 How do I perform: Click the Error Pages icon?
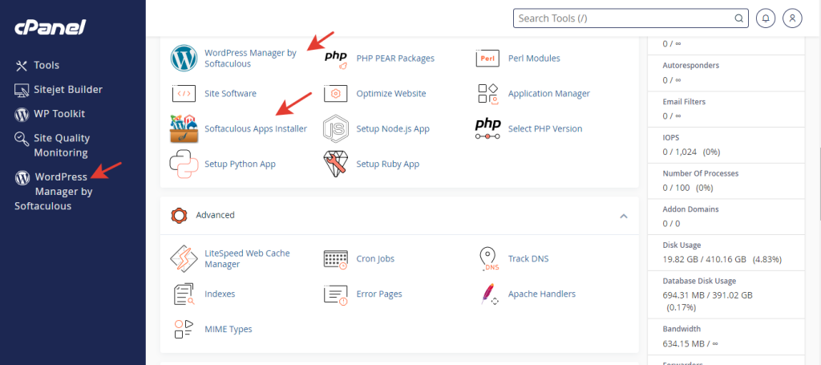336,295
